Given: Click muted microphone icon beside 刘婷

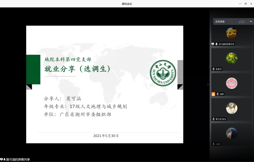Looking at the screenshot, I should tap(217, 94).
